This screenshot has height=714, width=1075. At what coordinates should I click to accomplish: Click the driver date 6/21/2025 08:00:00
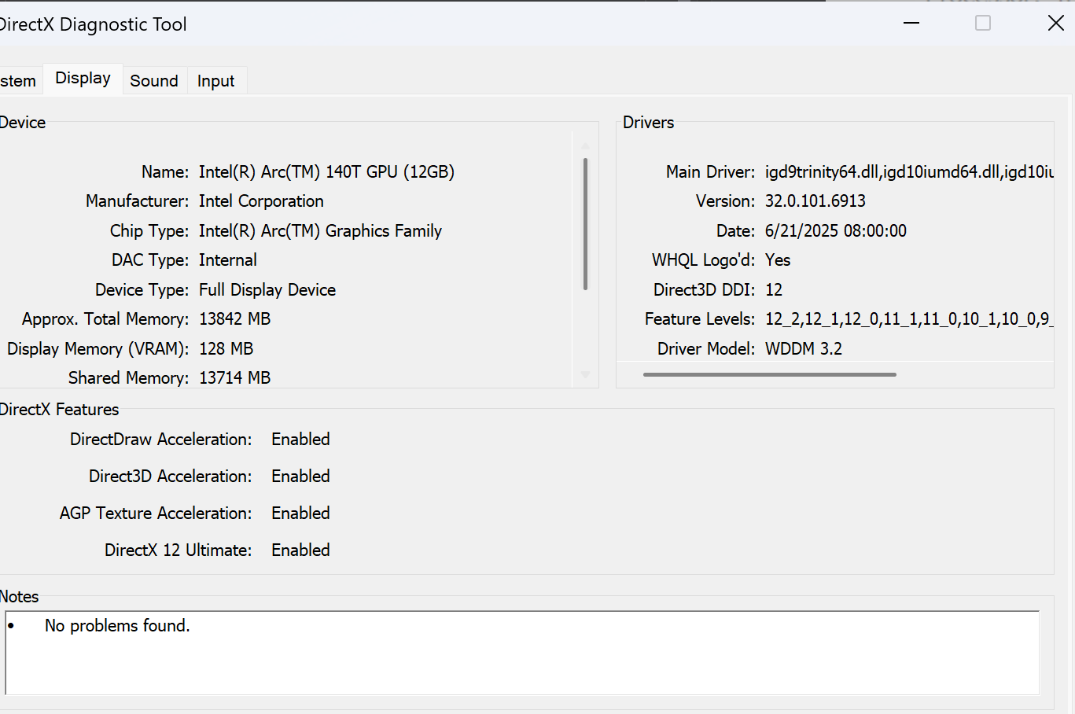[x=836, y=231]
